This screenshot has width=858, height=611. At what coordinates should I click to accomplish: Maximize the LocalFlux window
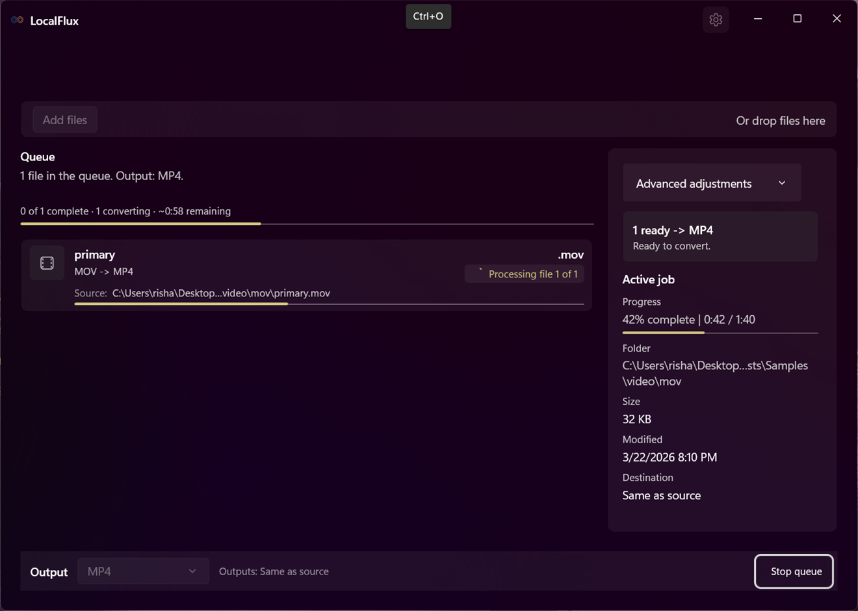pos(798,19)
